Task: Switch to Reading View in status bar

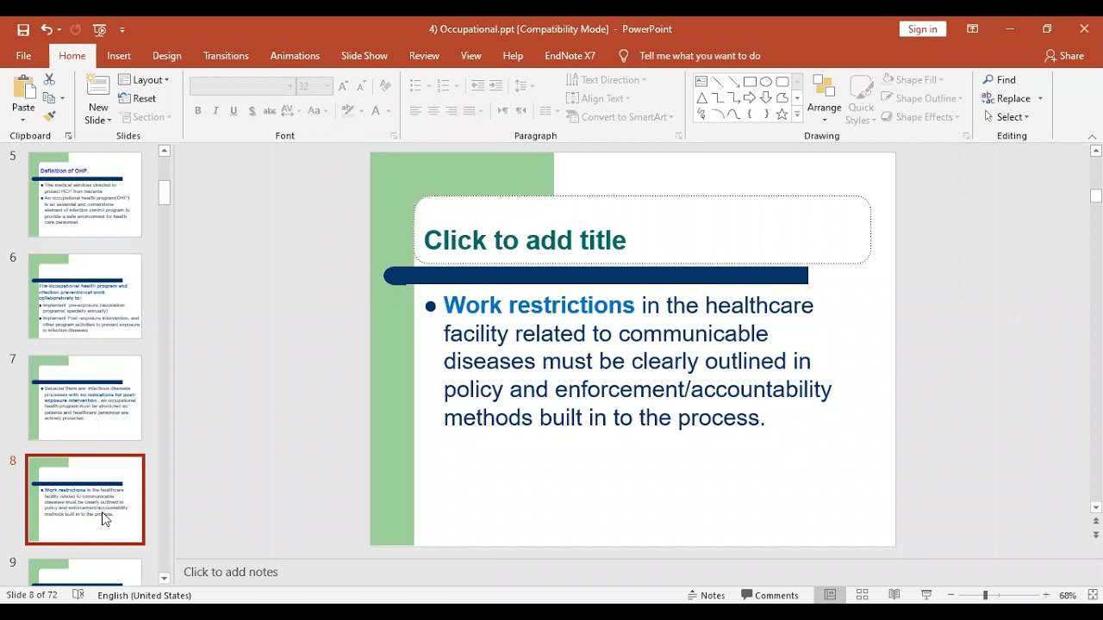Action: pyautogui.click(x=894, y=595)
